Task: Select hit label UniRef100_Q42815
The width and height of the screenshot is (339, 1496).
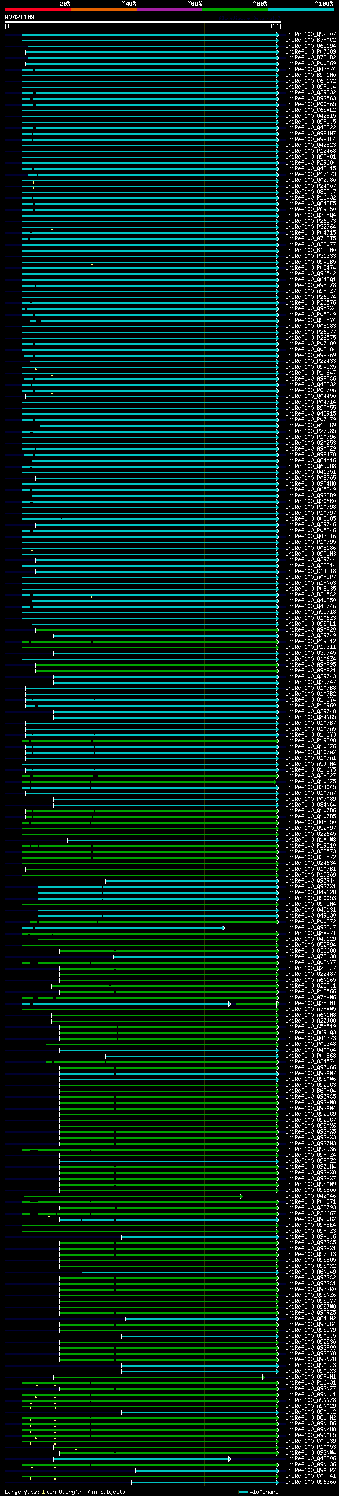Action: pyautogui.click(x=310, y=116)
